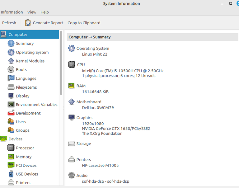Open the Information menu
Image resolution: width=239 pixels, height=188 pixels.
[x=12, y=12]
